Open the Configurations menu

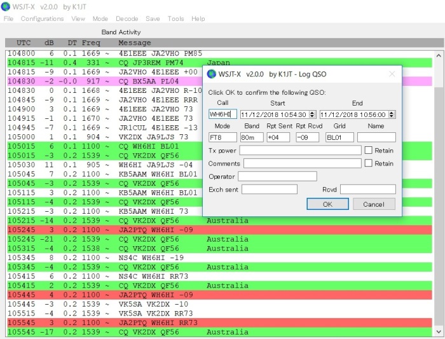point(42,18)
